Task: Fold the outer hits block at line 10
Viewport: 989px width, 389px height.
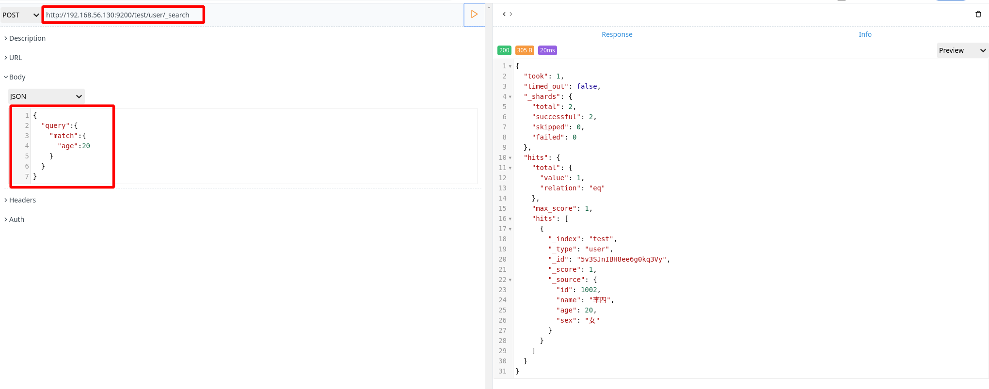Action: coord(510,158)
